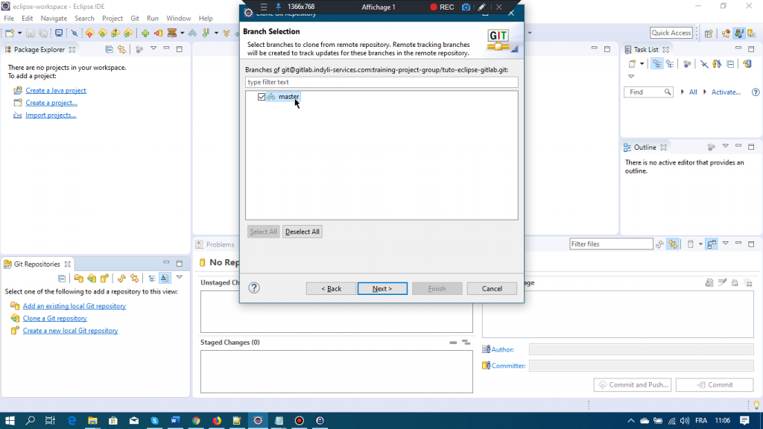Click the Quick Access field
The width and height of the screenshot is (763, 429).
point(671,33)
